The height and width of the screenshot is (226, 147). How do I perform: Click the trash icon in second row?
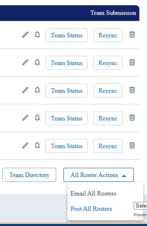coord(132,62)
